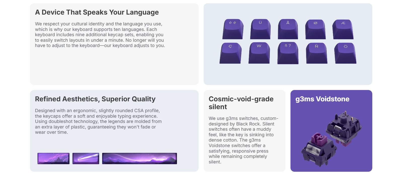Select the Ü keycap image
Screen dimensions: 403x178
[260, 29]
